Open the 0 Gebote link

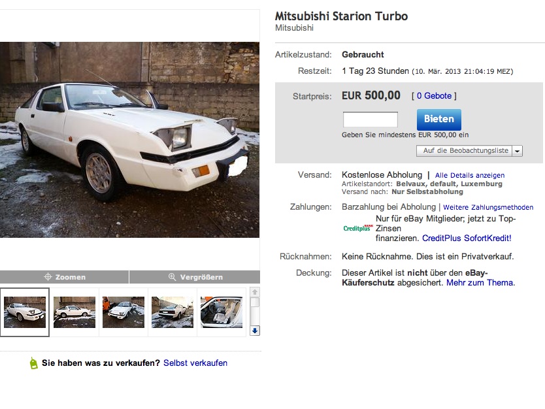pos(433,96)
